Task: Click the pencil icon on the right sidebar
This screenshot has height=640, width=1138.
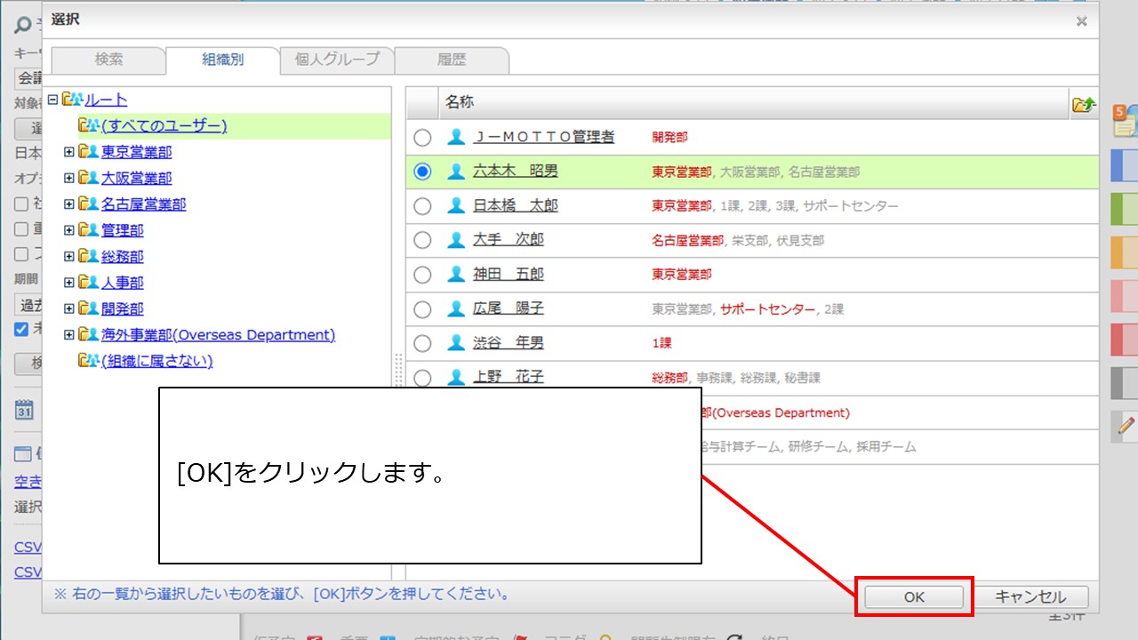Action: [x=1127, y=427]
